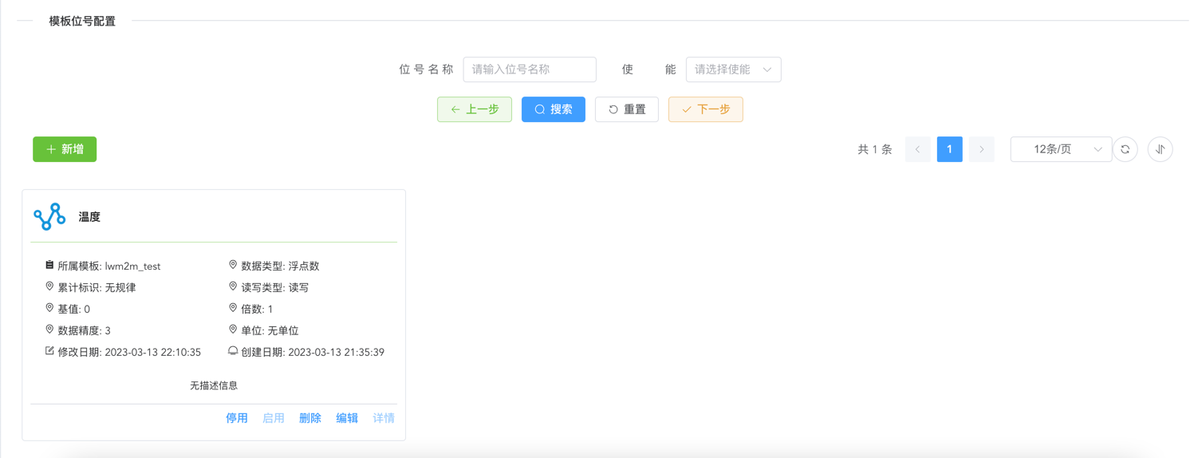Click the 编辑 link on 温度 card
The width and height of the screenshot is (1190, 458).
pos(347,418)
